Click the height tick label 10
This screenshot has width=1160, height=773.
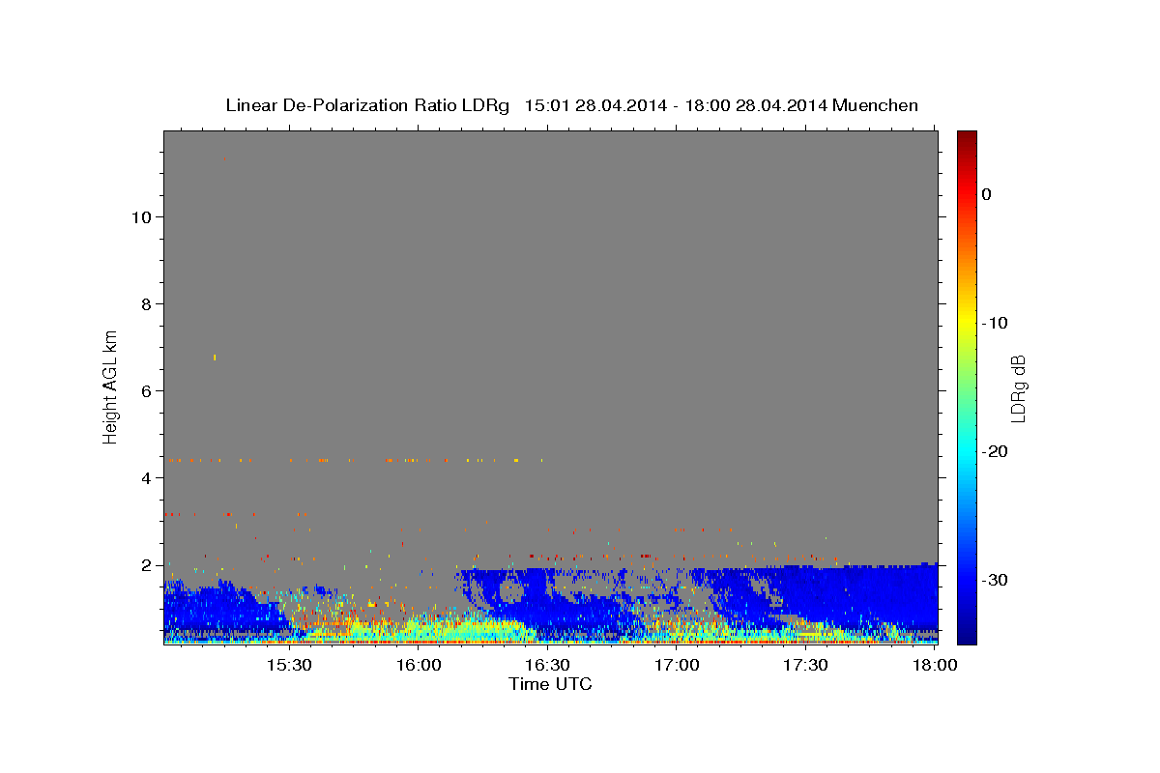(x=141, y=217)
